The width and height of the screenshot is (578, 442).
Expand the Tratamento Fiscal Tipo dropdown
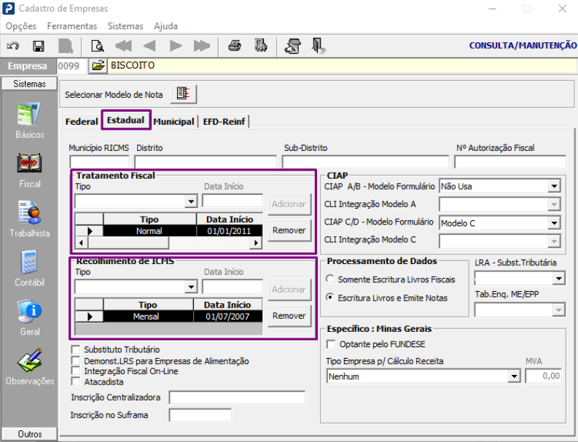coord(191,201)
